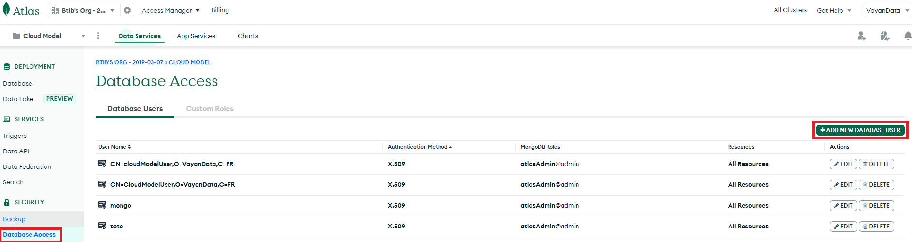The image size is (912, 242).
Task: Click the invite user icon
Action: point(861,36)
